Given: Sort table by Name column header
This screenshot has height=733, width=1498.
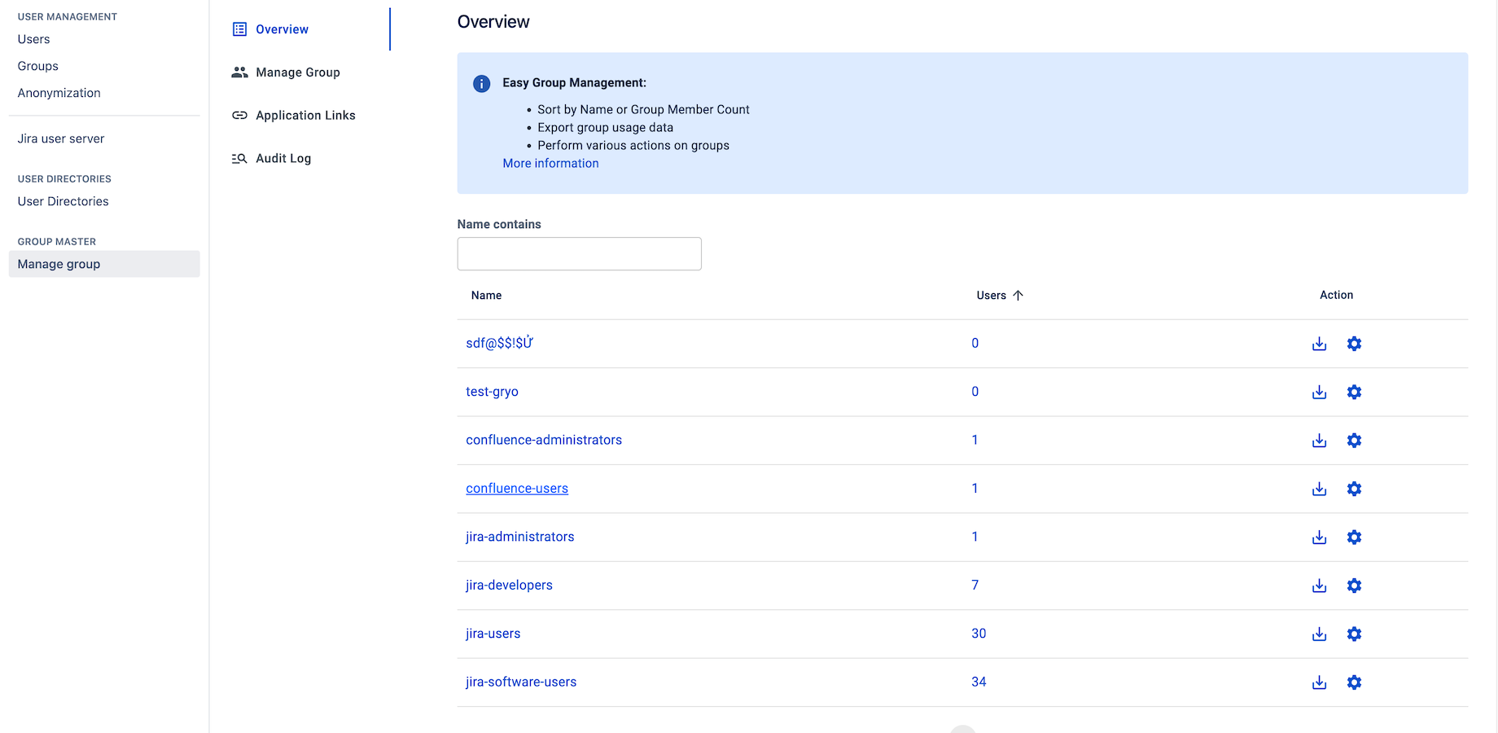Looking at the screenshot, I should [486, 296].
